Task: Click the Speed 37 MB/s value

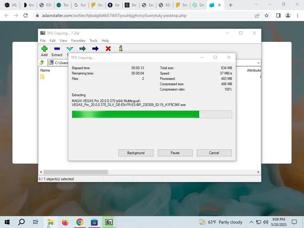Action: 226,73
